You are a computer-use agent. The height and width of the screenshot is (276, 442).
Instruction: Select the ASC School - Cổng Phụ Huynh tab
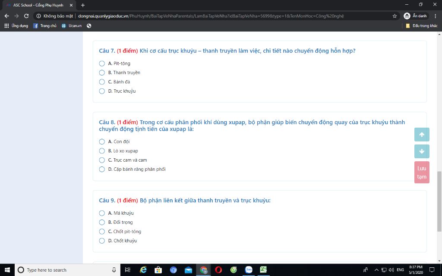point(38,5)
